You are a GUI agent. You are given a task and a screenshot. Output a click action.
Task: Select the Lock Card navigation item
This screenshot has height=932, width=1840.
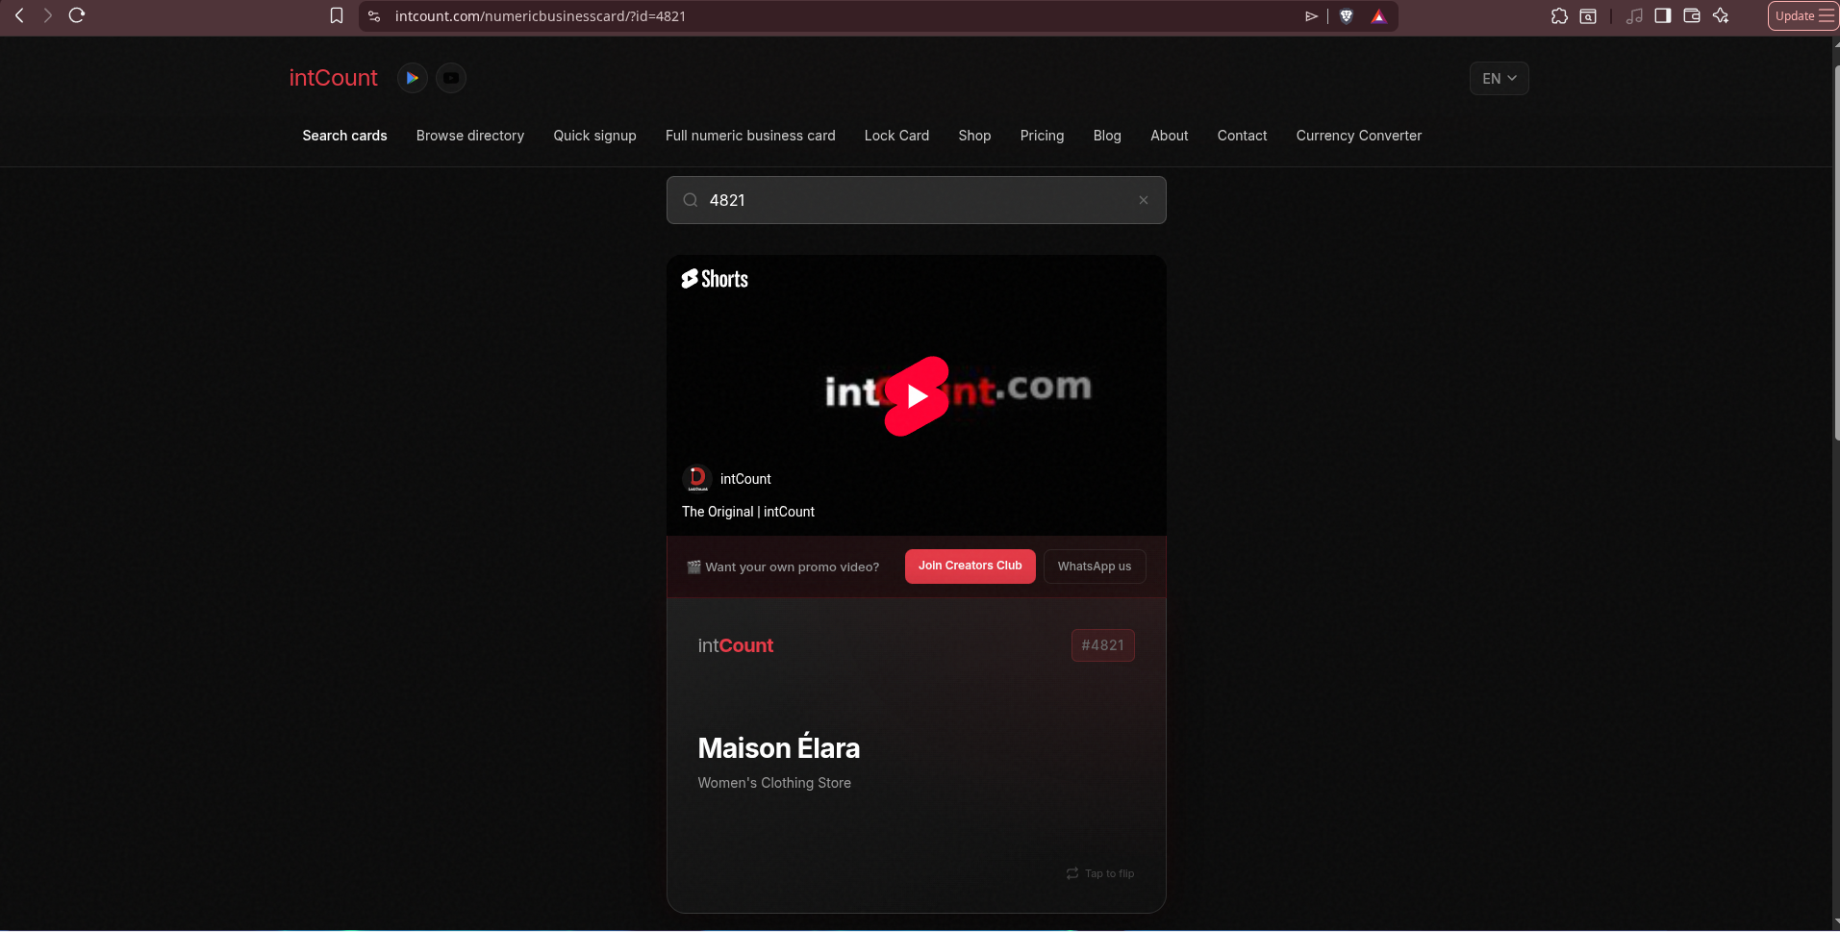[896, 136]
